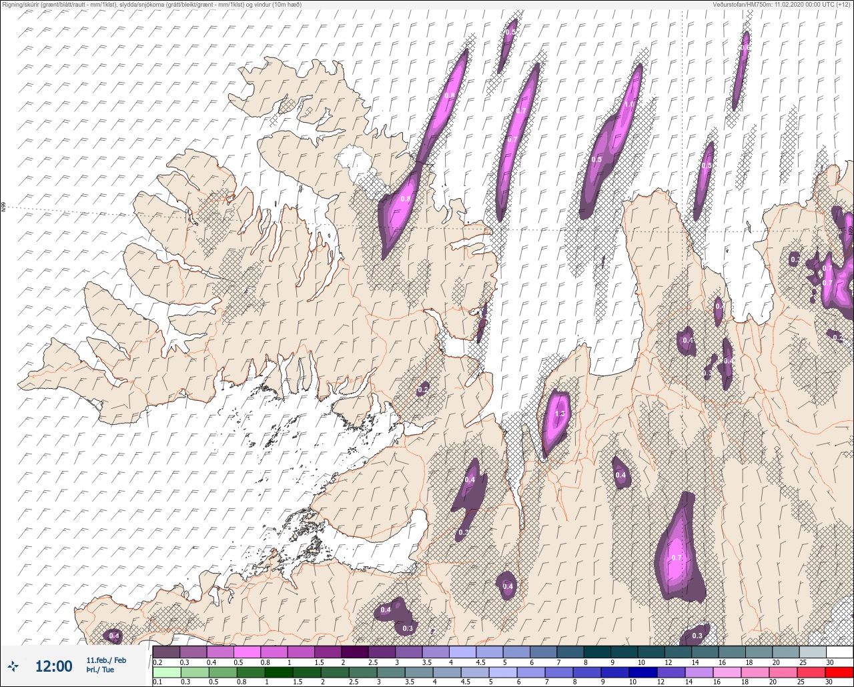Click the 1.3 precipitation value on map
This screenshot has width=854, height=687.
(x=560, y=414)
